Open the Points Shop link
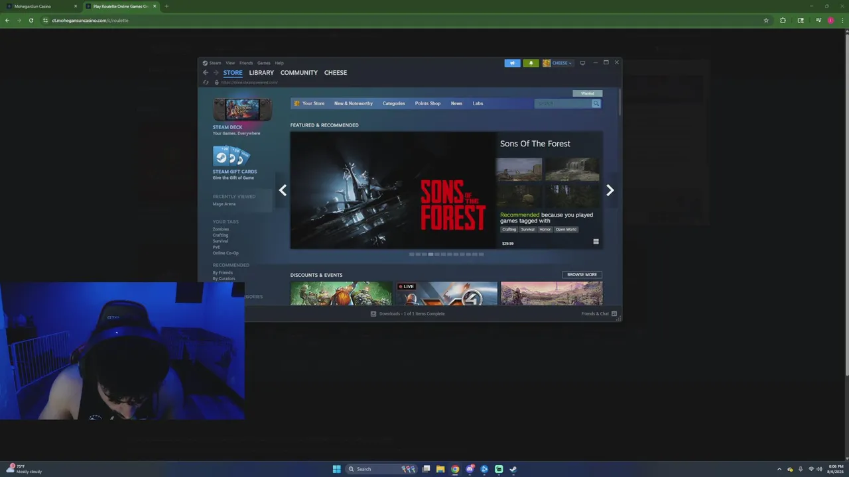The image size is (849, 477). coord(428,103)
